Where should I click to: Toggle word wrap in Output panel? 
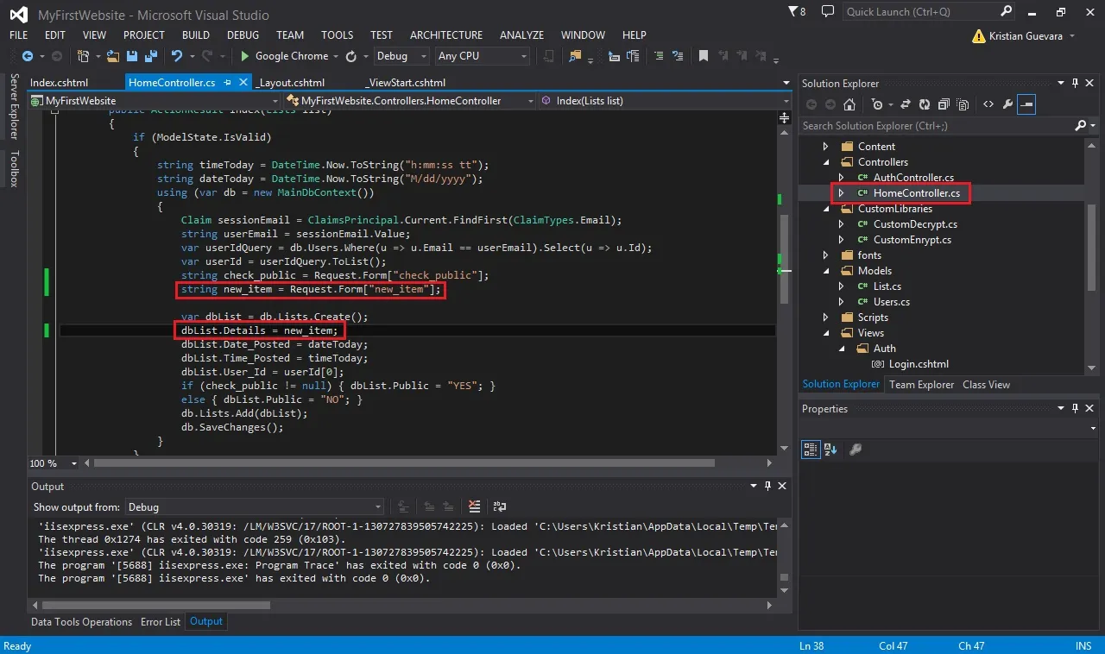499,506
